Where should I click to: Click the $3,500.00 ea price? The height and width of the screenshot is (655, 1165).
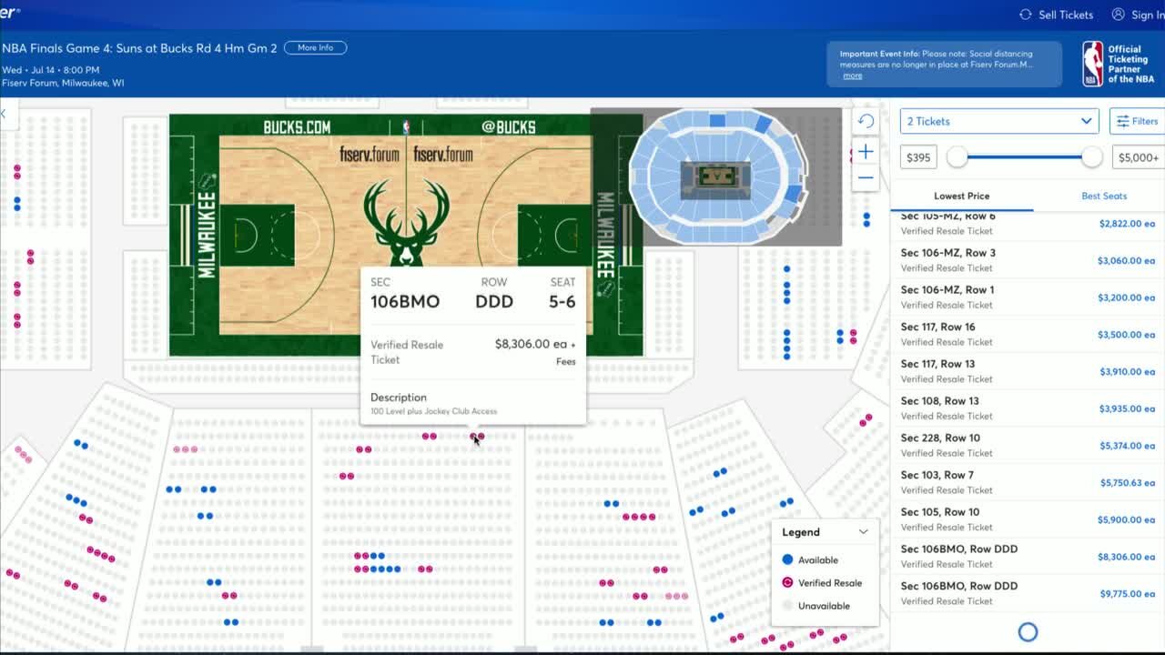1126,335
